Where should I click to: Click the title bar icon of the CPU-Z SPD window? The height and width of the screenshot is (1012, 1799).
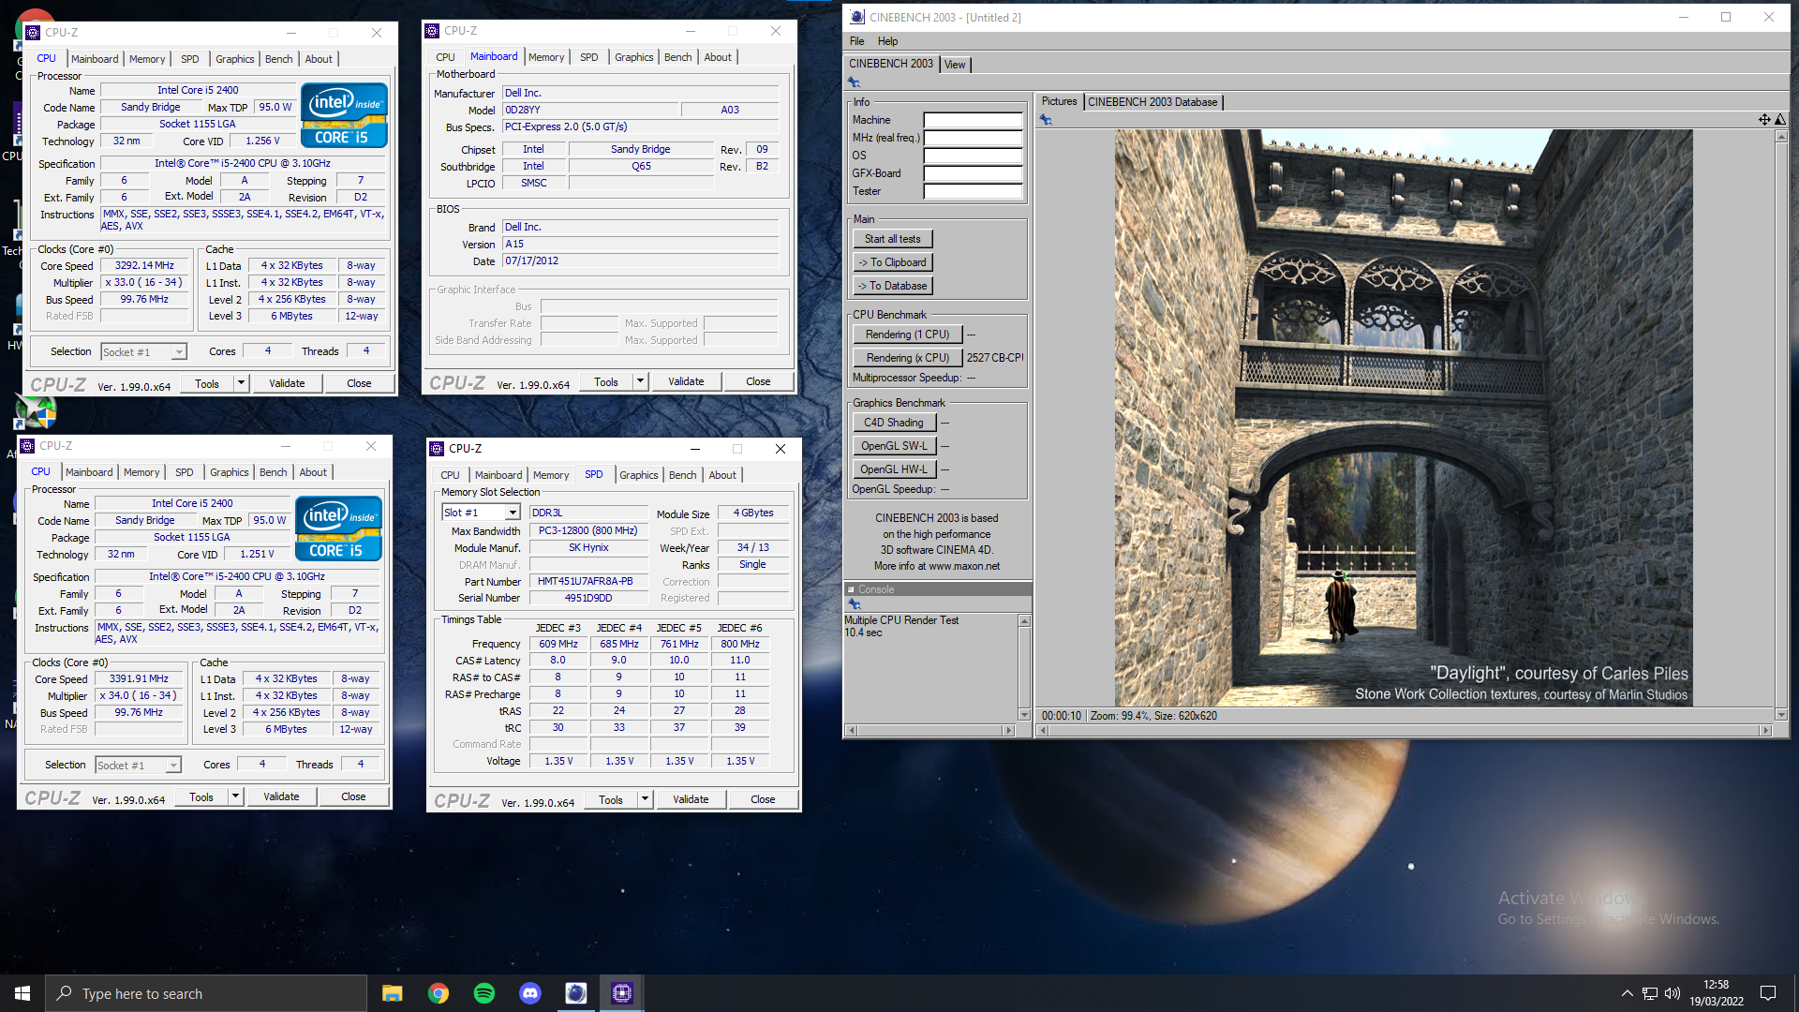click(437, 449)
